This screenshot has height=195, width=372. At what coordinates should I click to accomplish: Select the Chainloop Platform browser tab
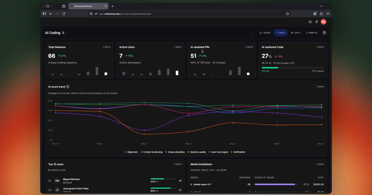[88, 6]
